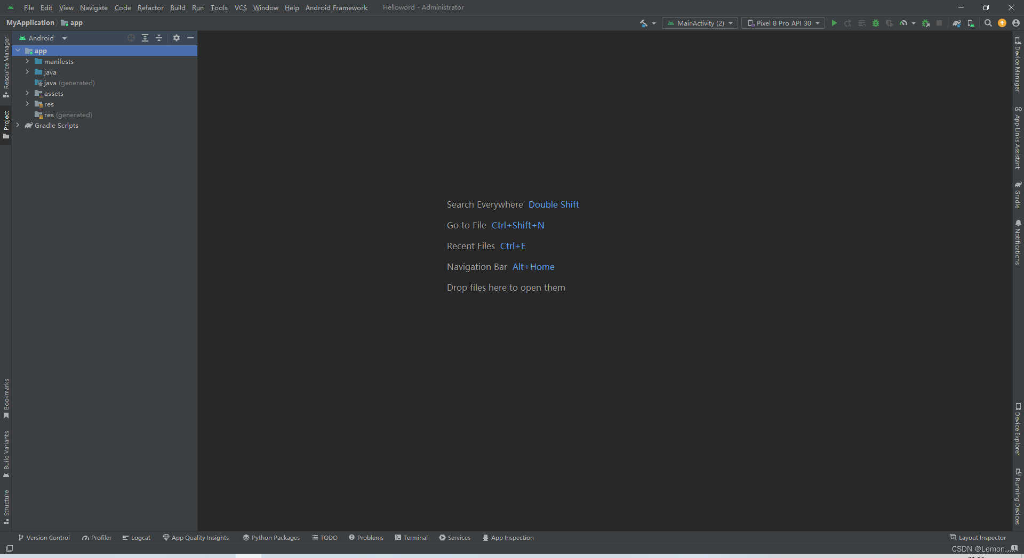Screen dimensions: 1024x558
Task: Open the Android project view dropdown
Action: 43,38
